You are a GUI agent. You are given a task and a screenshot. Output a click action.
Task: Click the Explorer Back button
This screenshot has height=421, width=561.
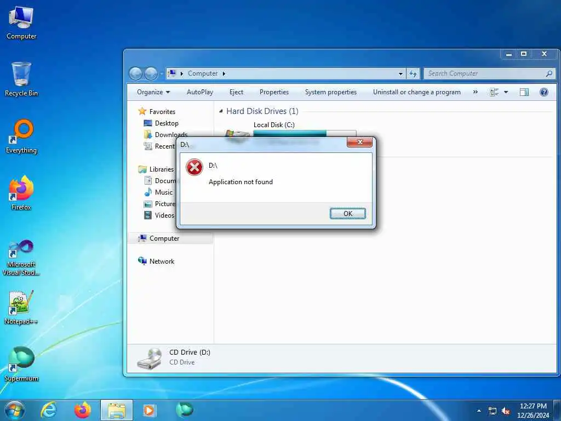click(x=136, y=74)
